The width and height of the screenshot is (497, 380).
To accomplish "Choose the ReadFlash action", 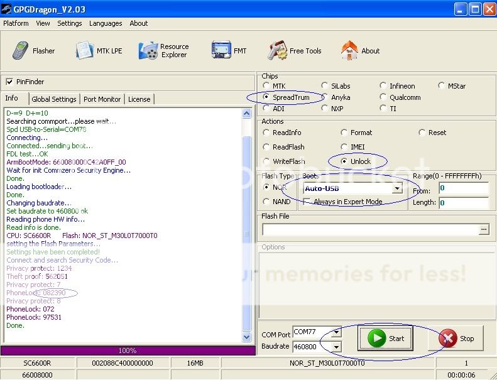I will click(266, 147).
